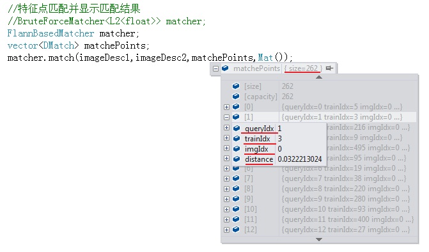Select the matchePoints variable name in datatip
This screenshot has width=429, height=252.
256,68
